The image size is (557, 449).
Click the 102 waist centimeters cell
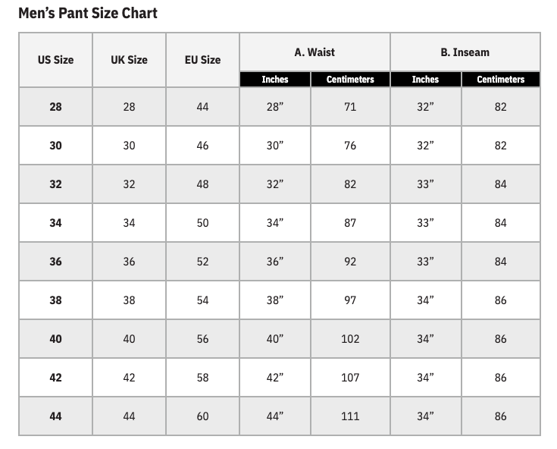350,339
